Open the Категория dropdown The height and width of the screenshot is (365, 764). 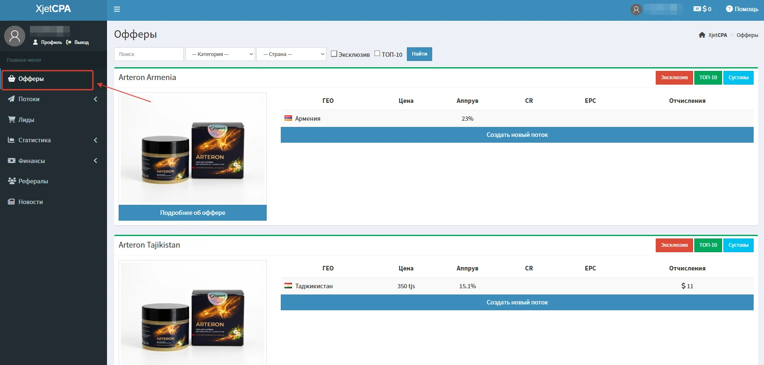[220, 54]
